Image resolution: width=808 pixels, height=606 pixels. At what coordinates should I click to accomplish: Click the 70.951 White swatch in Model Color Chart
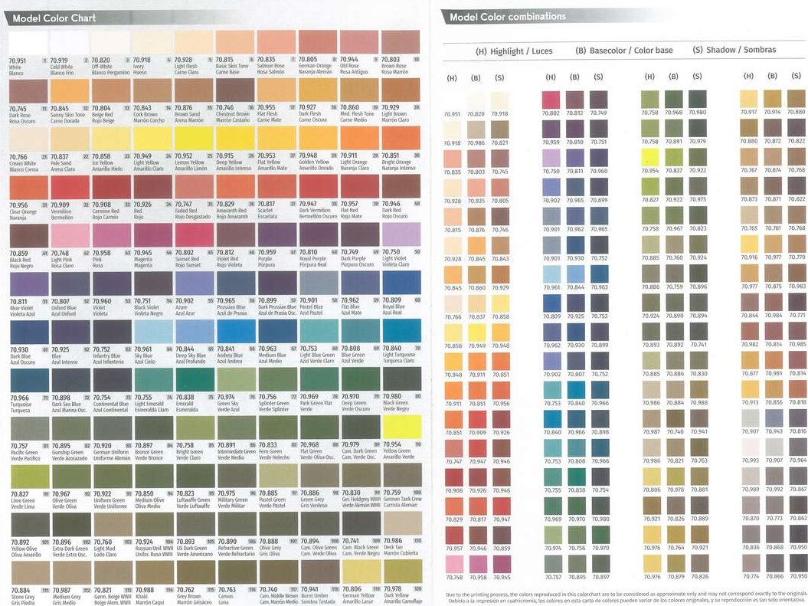28,42
